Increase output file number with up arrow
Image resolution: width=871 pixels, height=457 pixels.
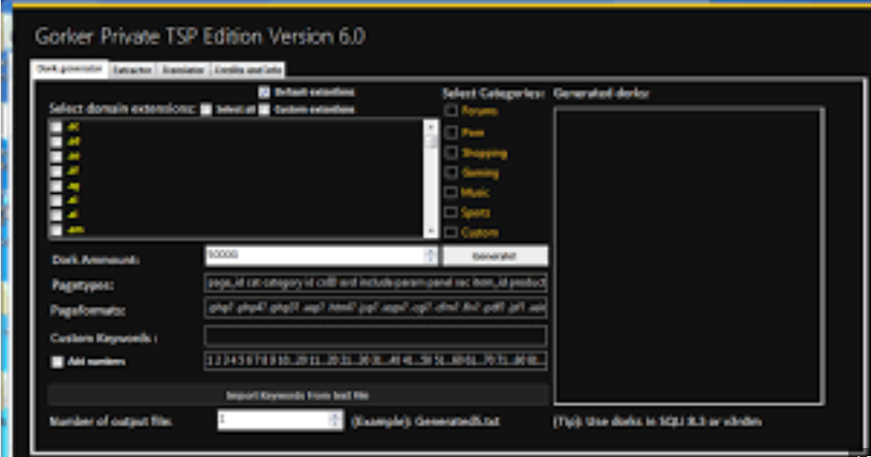(x=335, y=416)
